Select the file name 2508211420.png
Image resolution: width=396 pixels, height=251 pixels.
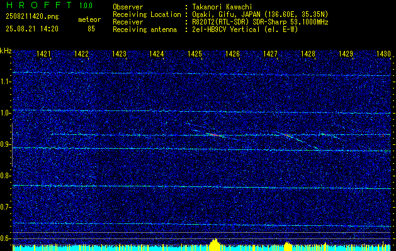point(32,17)
